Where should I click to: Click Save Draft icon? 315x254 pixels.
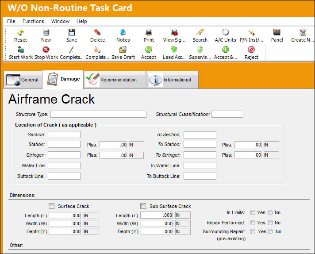(x=123, y=50)
